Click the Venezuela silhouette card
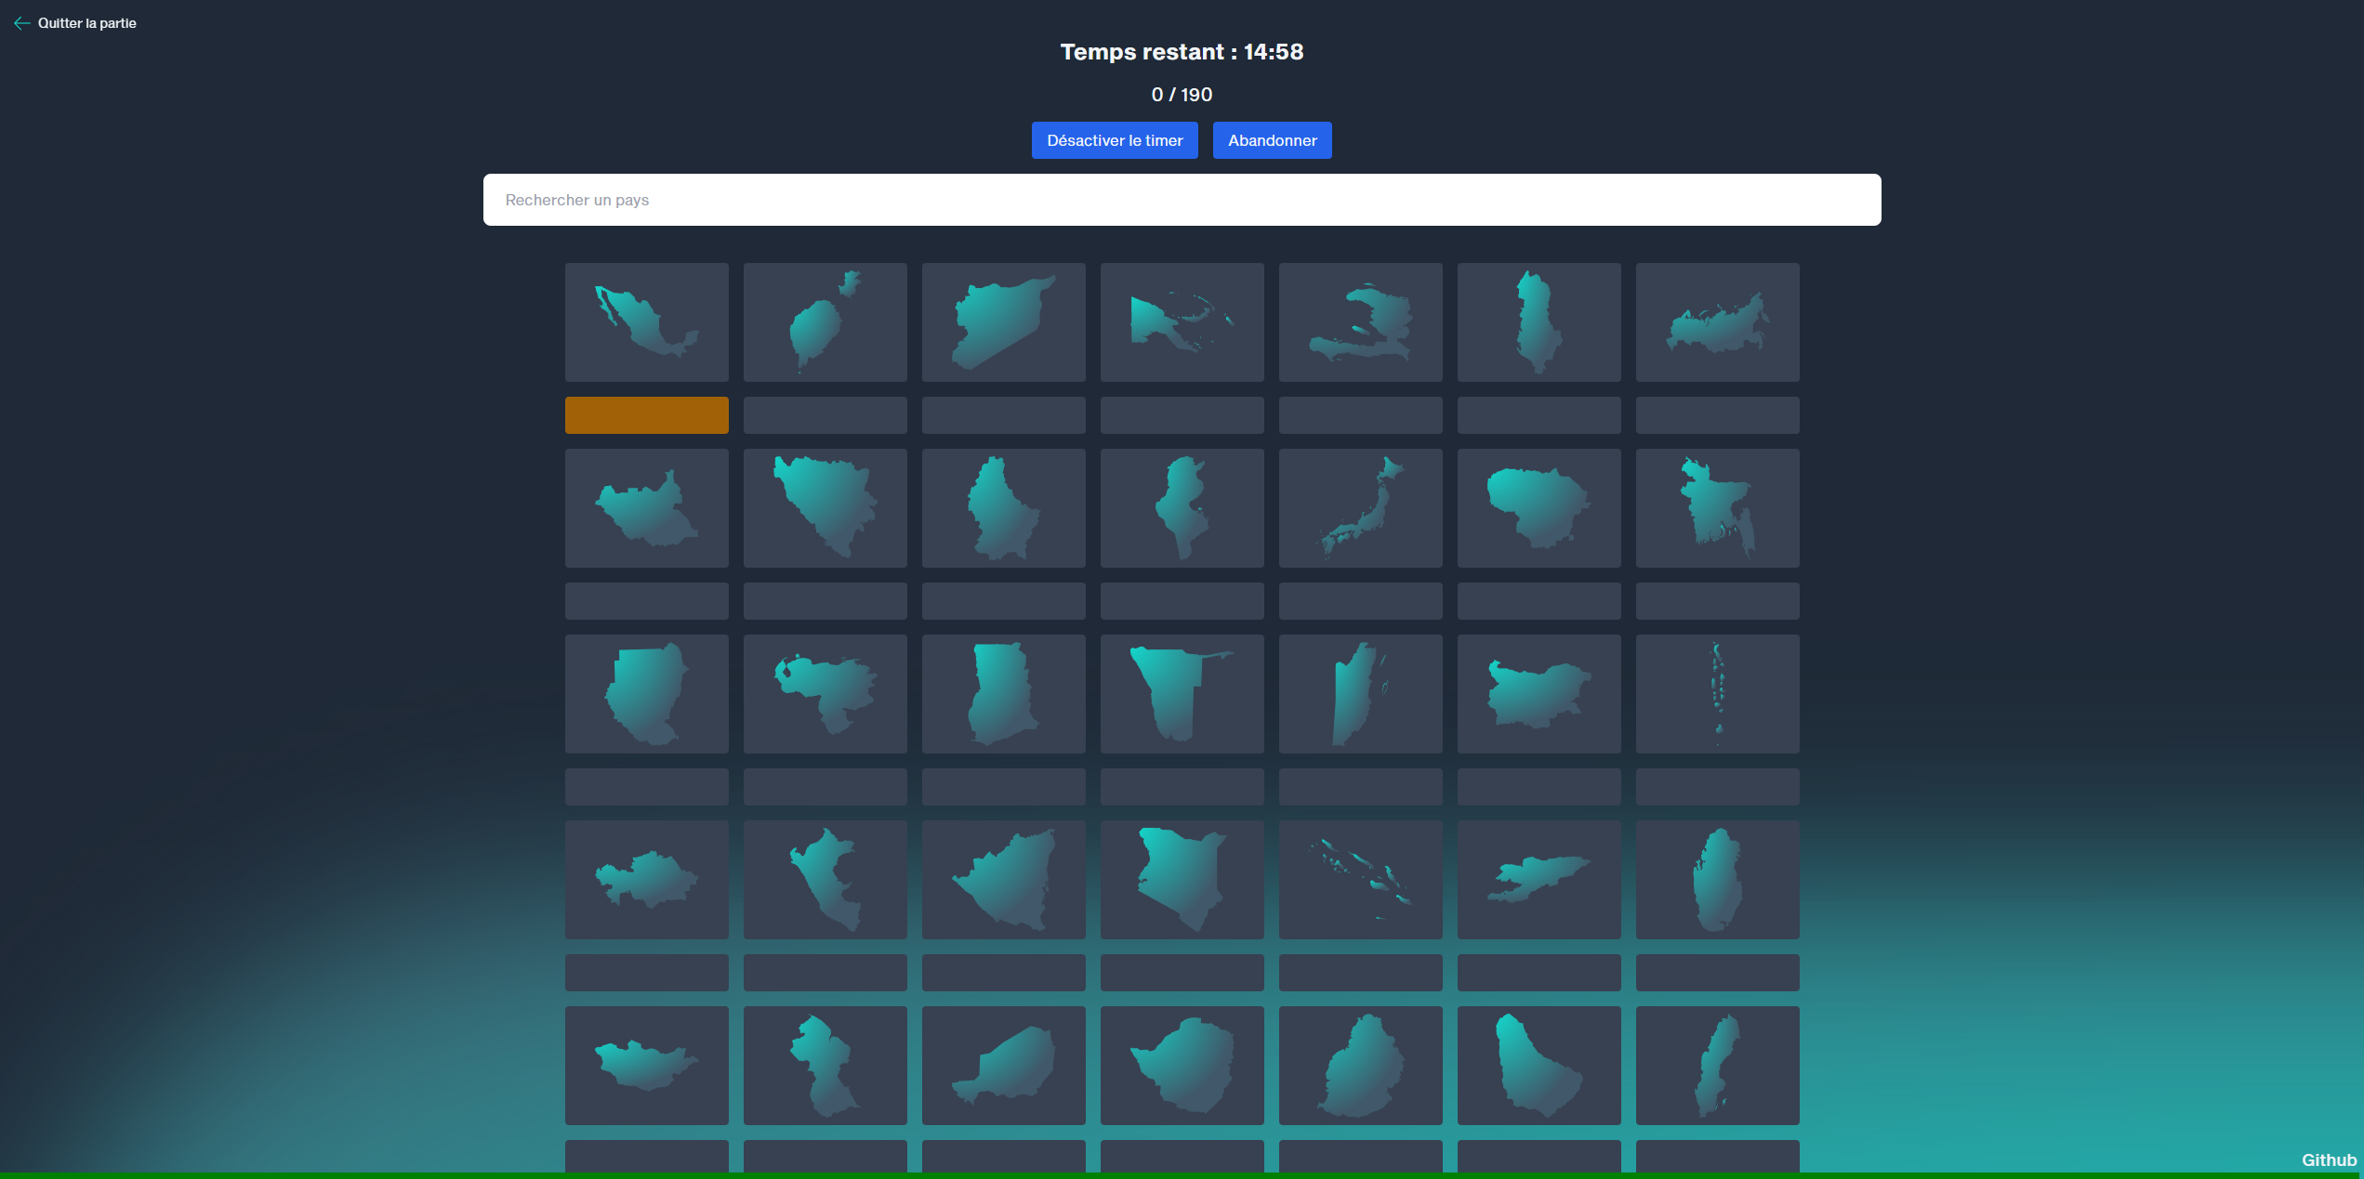2364x1179 pixels. point(825,694)
